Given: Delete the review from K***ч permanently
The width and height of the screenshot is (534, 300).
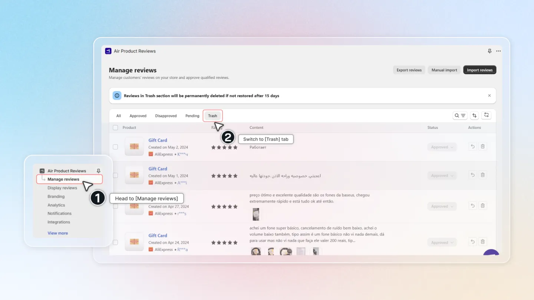Looking at the screenshot, I should point(482,147).
